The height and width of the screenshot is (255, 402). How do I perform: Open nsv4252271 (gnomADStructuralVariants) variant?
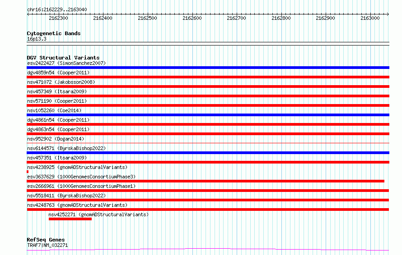click(x=98, y=214)
